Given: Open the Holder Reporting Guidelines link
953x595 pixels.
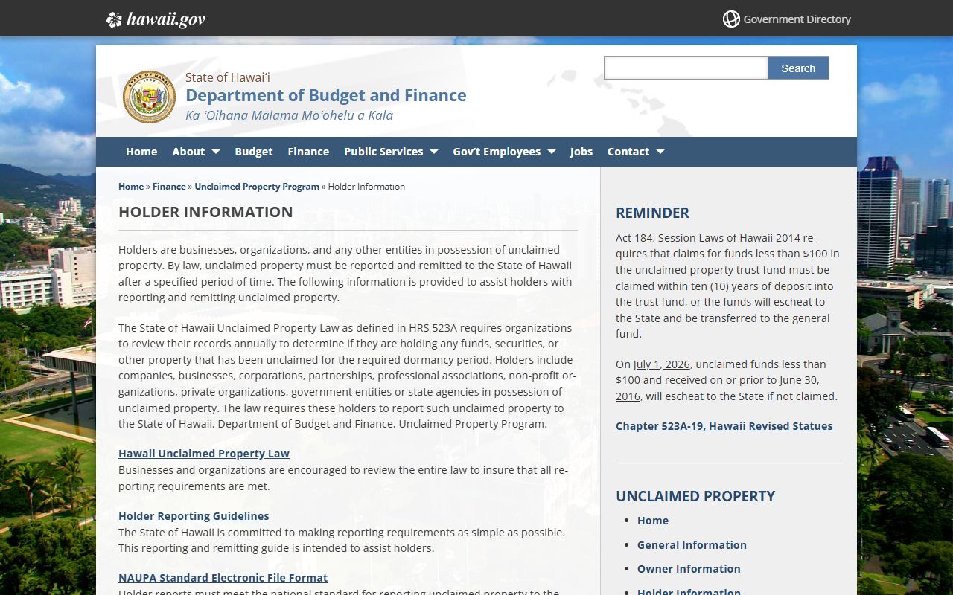Looking at the screenshot, I should (x=194, y=516).
